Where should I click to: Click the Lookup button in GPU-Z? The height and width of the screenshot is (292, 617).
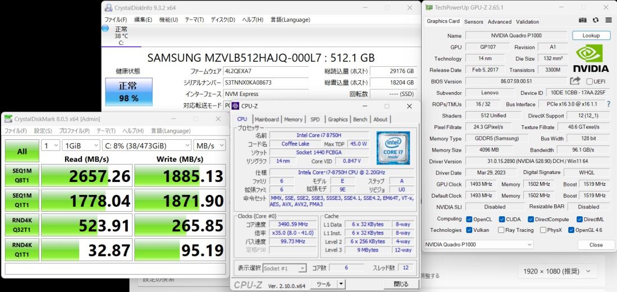coord(591,35)
